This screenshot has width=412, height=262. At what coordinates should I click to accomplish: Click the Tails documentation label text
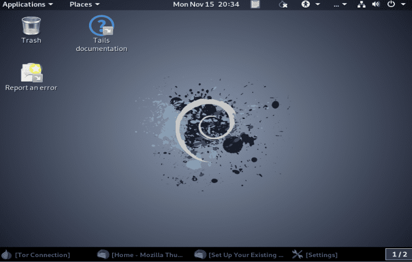[102, 44]
